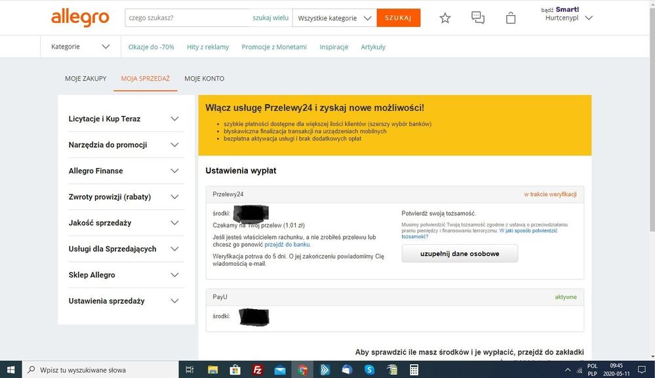
Task: Click the w trakcie weryfikacji status
Action: (x=550, y=194)
